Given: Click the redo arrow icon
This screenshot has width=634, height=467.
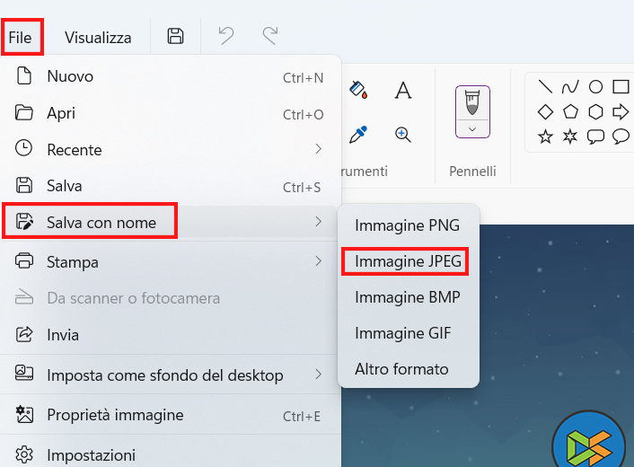Looking at the screenshot, I should pos(270,36).
